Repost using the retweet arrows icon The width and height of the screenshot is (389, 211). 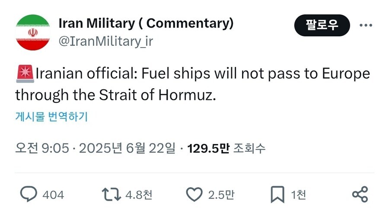click(x=112, y=195)
